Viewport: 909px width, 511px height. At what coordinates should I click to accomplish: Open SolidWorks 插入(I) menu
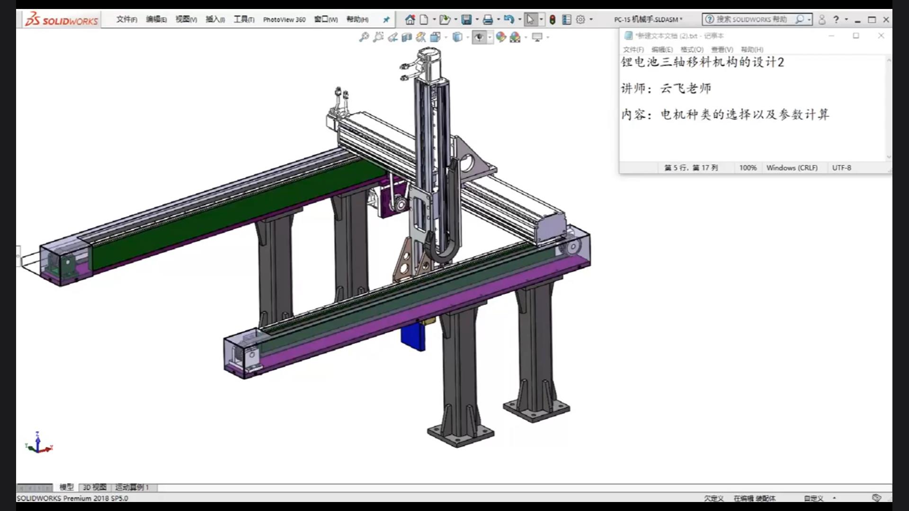[x=215, y=19]
